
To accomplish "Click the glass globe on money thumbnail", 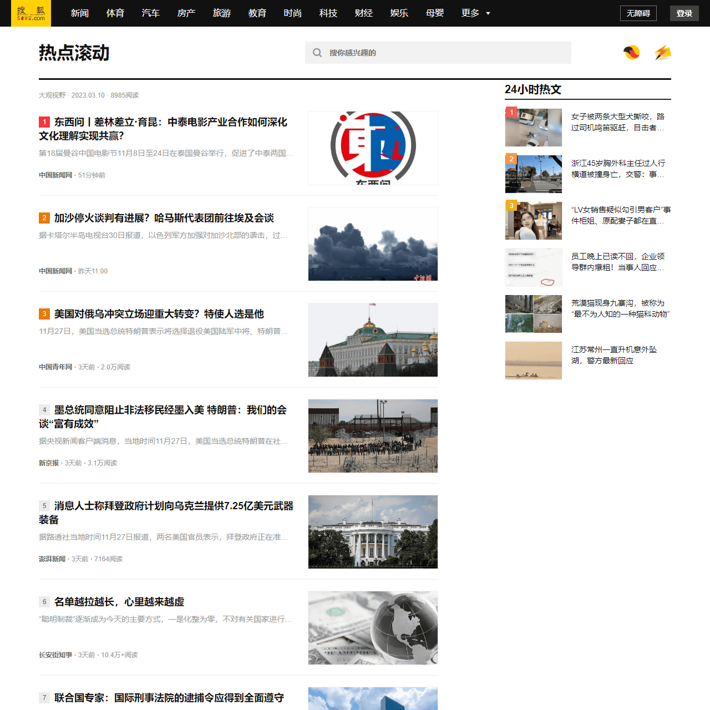I will coord(373,628).
